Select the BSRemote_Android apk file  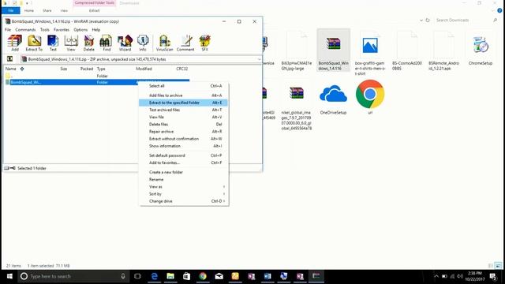[x=443, y=50]
